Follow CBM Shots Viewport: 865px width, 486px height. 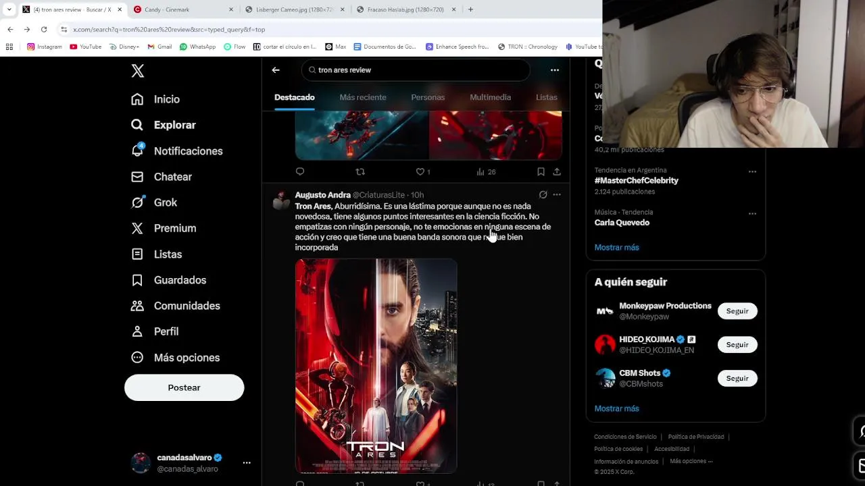(x=737, y=379)
